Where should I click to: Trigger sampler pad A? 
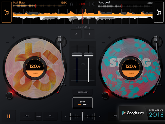(x=76, y=34)
